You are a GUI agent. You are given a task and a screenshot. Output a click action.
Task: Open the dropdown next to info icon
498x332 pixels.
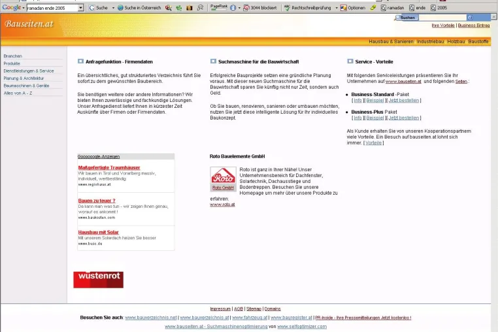(x=239, y=8)
